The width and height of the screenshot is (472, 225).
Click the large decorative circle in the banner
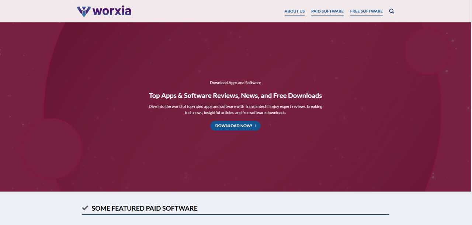52,148
